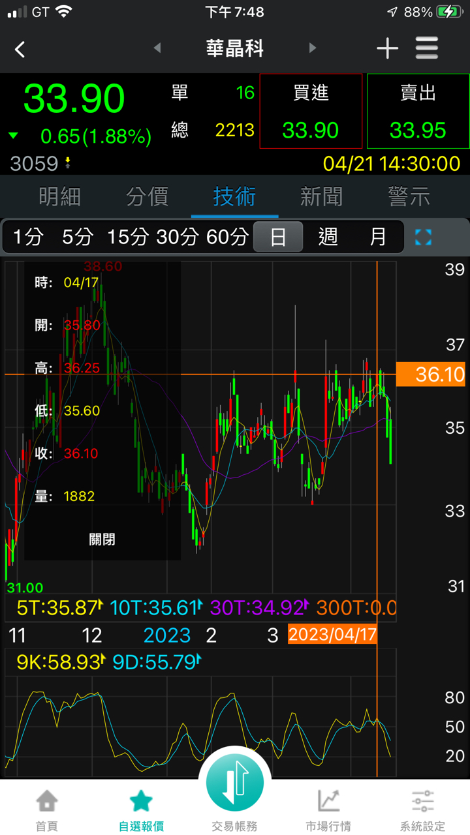Tap the current price 33.90
Viewport: 470px width, 835px height.
click(x=74, y=99)
